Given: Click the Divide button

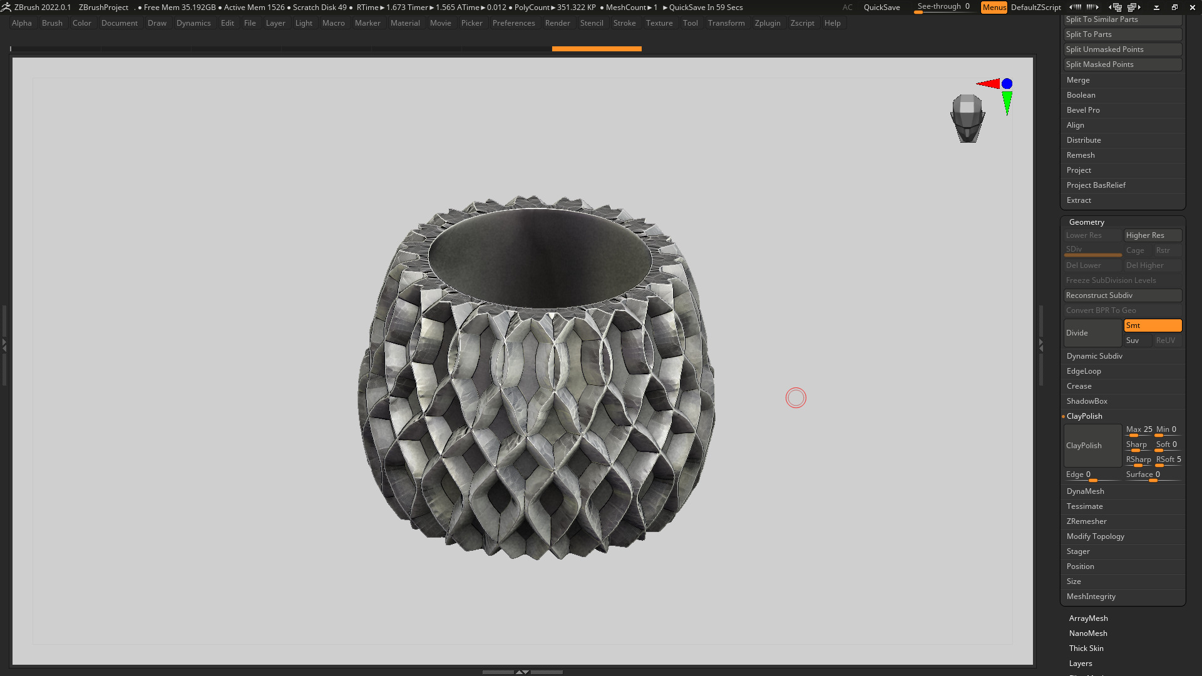Looking at the screenshot, I should pos(1092,333).
